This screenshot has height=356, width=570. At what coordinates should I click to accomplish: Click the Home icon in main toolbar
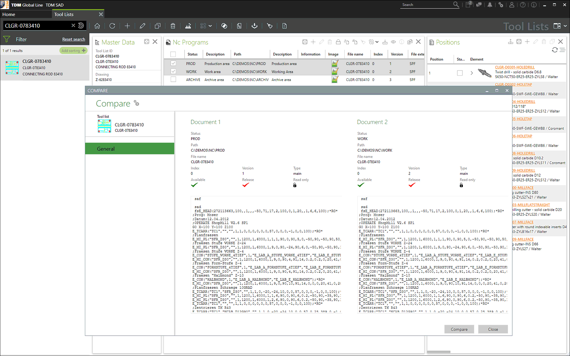coord(97,26)
